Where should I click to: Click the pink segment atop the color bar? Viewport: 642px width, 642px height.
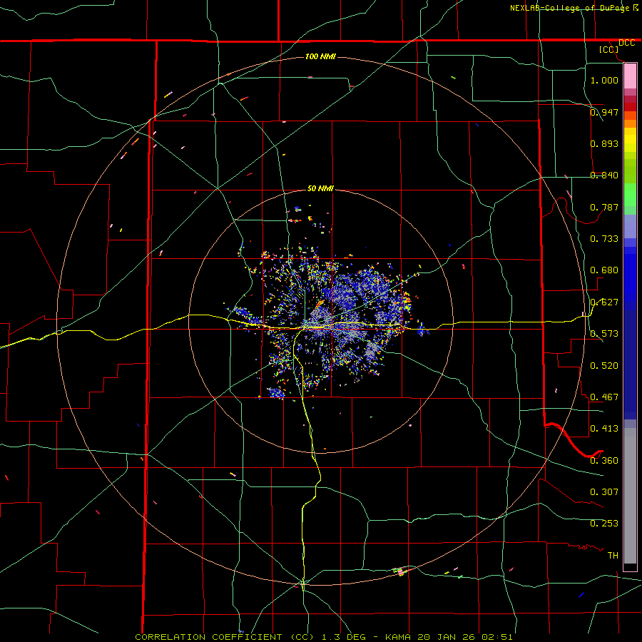coord(630,76)
